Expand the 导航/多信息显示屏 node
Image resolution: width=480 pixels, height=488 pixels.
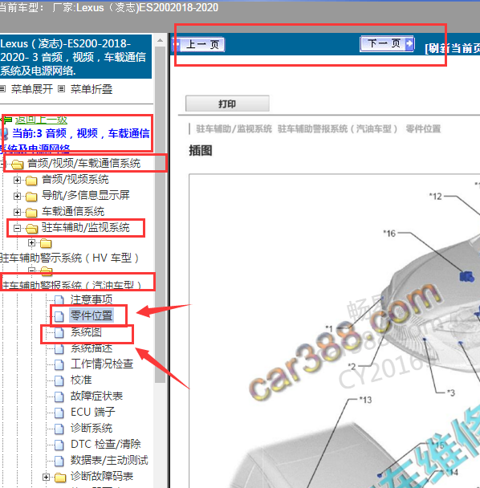tap(17, 196)
